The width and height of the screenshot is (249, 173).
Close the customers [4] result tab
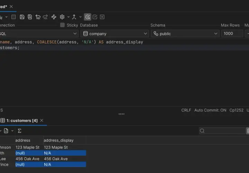pyautogui.click(x=41, y=120)
